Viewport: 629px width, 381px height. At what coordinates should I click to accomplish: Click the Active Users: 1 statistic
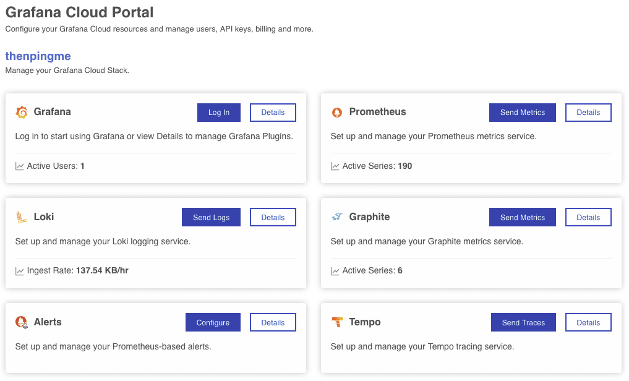click(x=56, y=166)
